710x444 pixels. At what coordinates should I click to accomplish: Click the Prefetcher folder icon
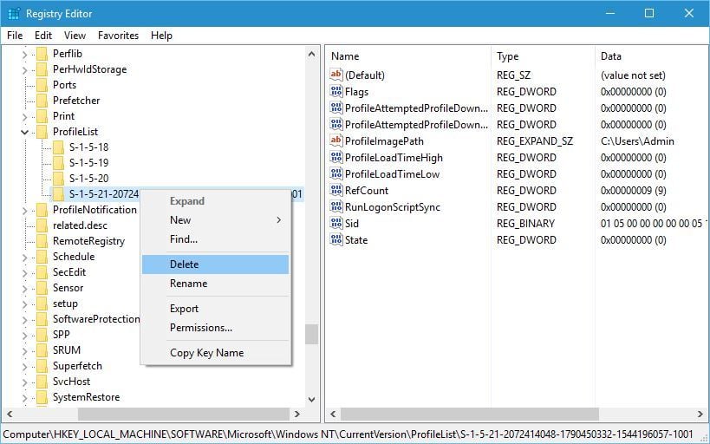click(x=42, y=101)
